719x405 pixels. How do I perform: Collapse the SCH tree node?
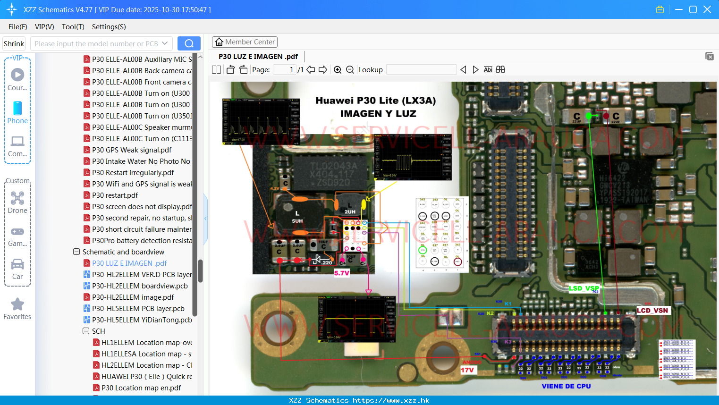coord(86,331)
